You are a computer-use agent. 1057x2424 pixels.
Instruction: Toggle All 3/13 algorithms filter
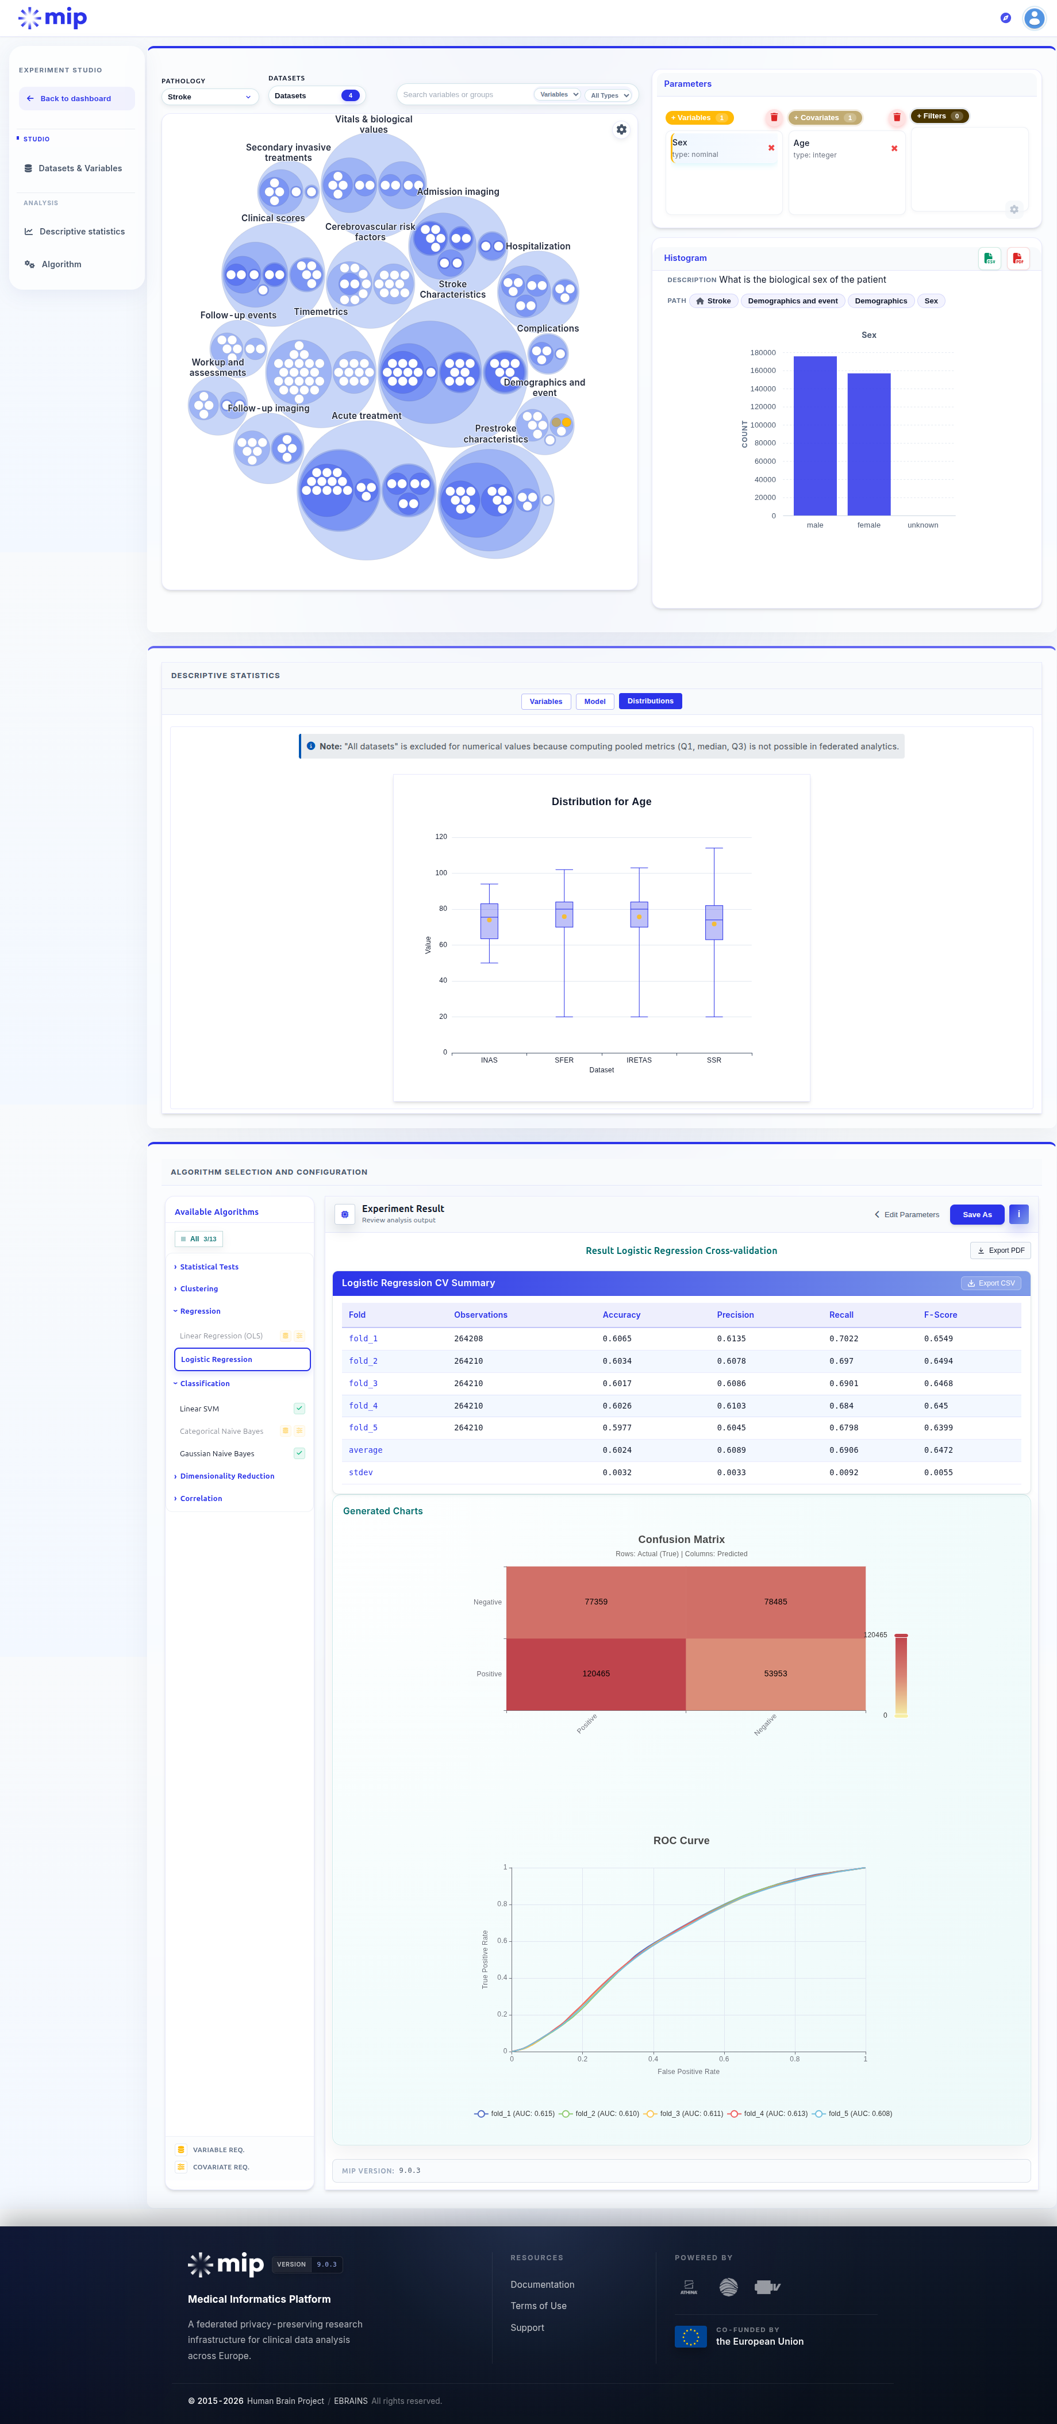199,1238
